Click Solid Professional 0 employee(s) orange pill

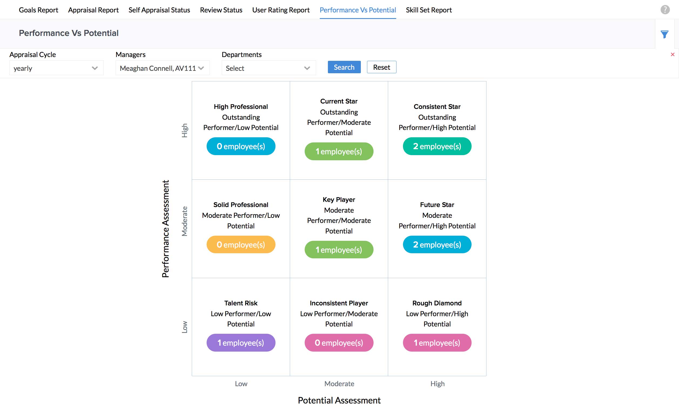241,244
